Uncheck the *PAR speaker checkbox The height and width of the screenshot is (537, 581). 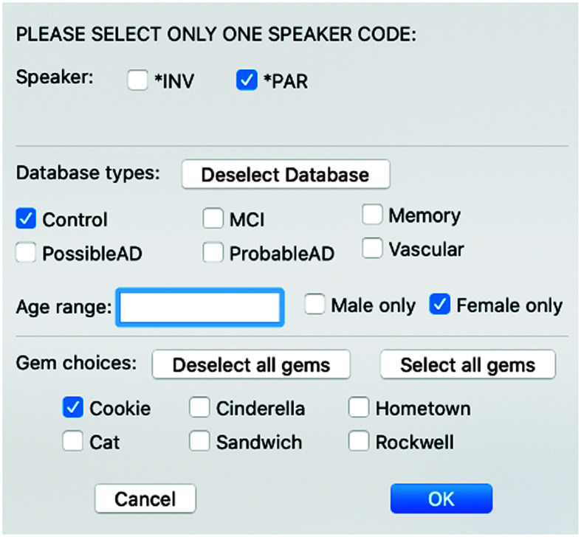coord(246,81)
